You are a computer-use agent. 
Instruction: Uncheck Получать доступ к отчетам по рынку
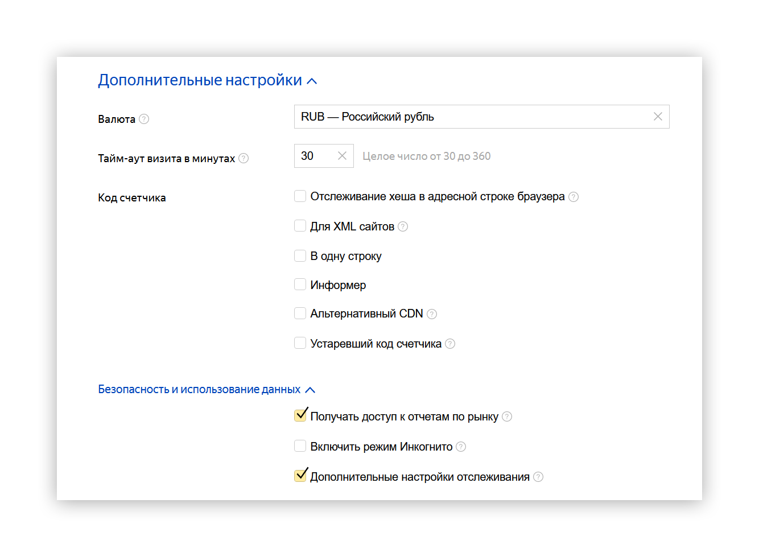(x=300, y=416)
